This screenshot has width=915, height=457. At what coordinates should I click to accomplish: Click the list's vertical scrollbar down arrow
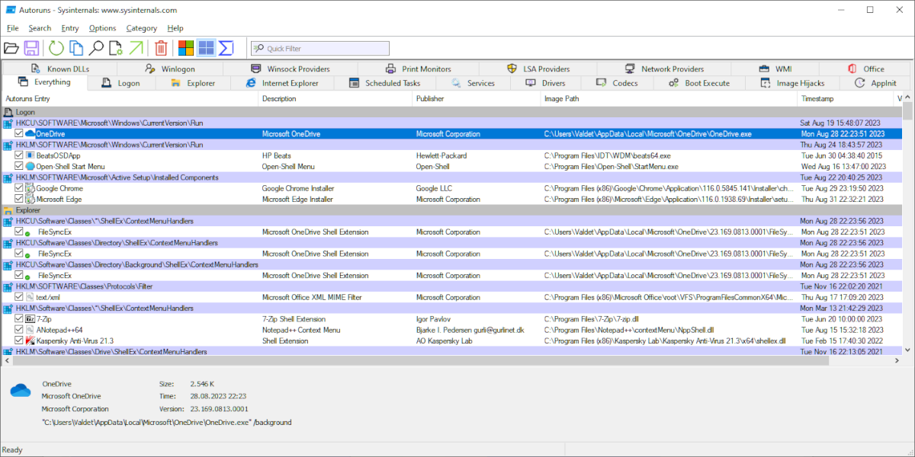coord(907,349)
